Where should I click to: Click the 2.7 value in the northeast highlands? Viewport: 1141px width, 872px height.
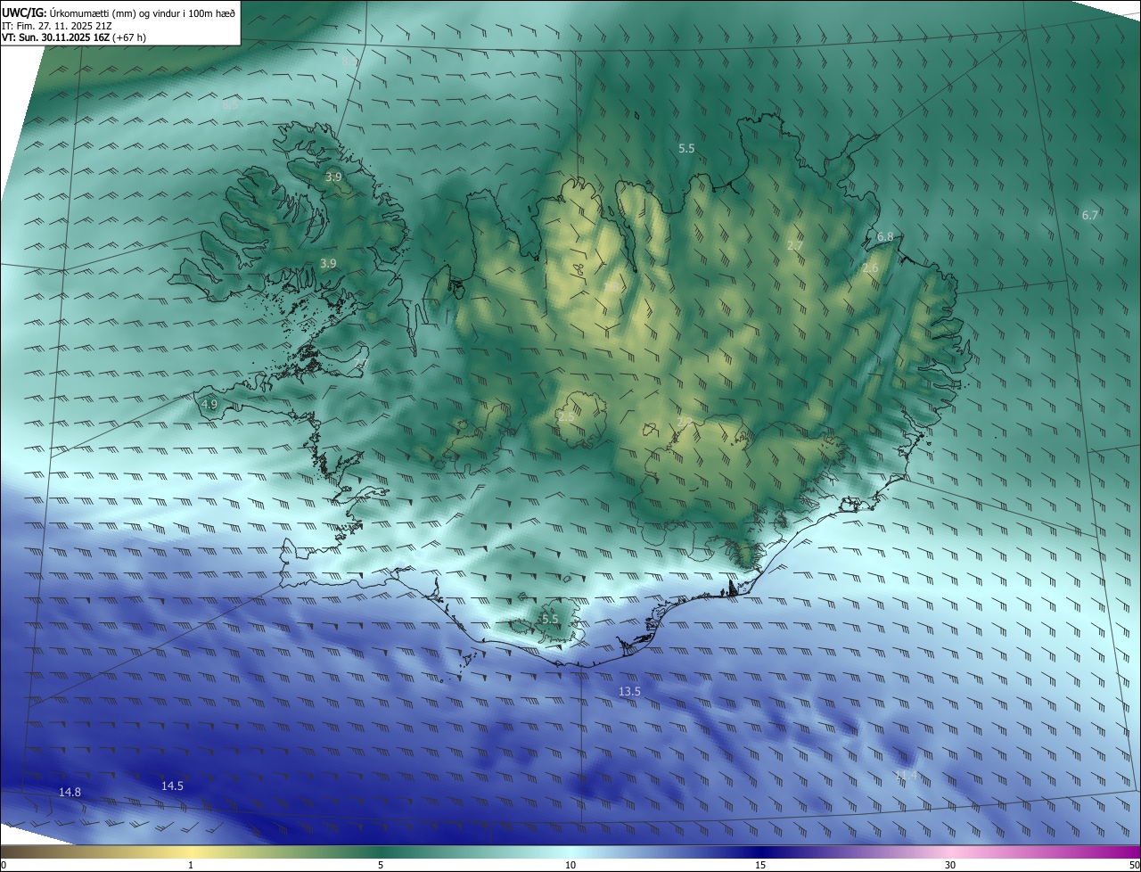point(795,245)
